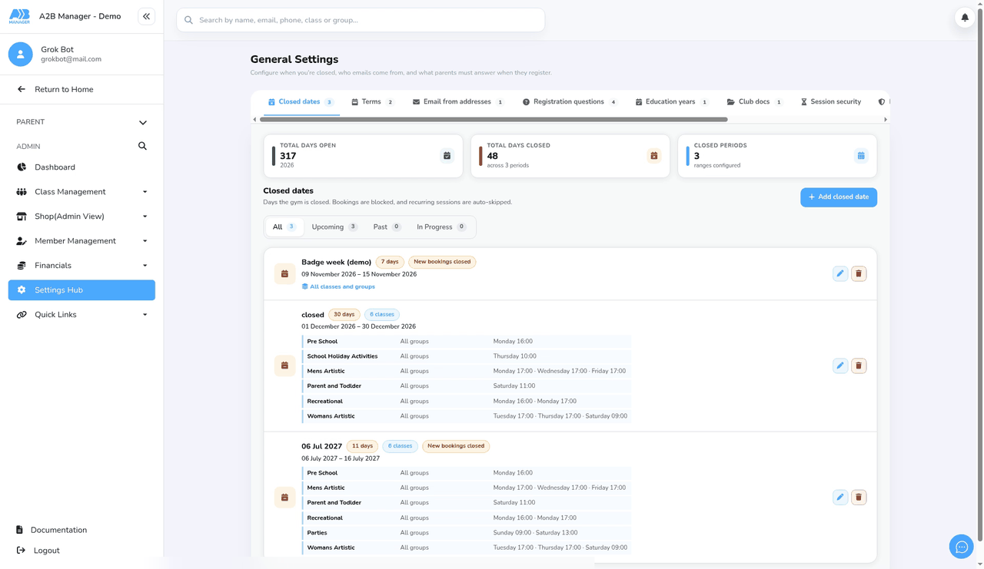The image size is (984, 569).
Task: Expand Financials submenu
Action: pyautogui.click(x=145, y=266)
